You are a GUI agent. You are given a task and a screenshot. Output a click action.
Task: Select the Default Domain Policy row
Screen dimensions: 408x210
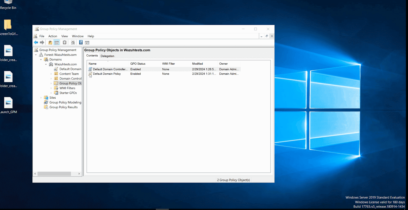(107, 74)
